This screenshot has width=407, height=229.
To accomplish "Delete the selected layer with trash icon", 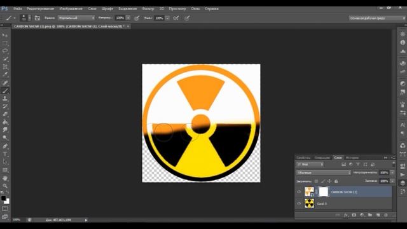I will [386, 215].
